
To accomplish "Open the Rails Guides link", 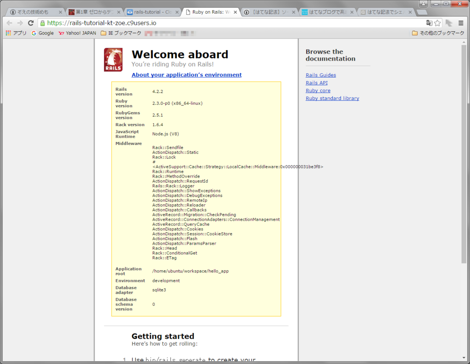I will click(321, 75).
